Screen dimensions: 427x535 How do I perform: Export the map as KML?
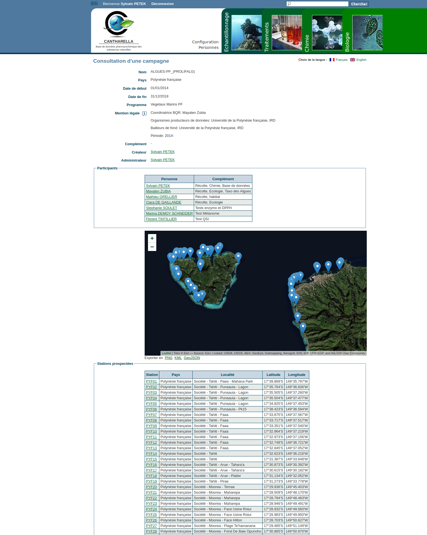pos(178,358)
